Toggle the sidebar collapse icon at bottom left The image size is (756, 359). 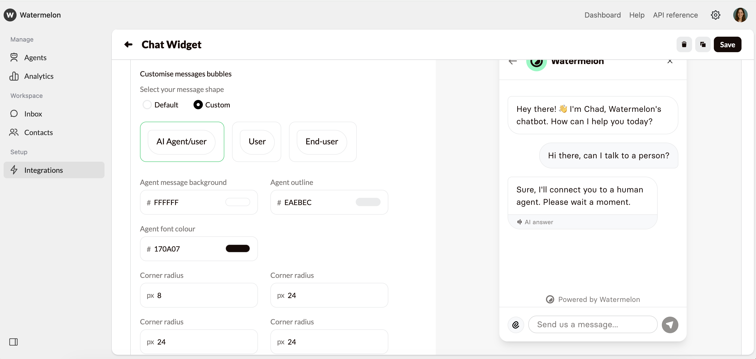click(x=13, y=342)
